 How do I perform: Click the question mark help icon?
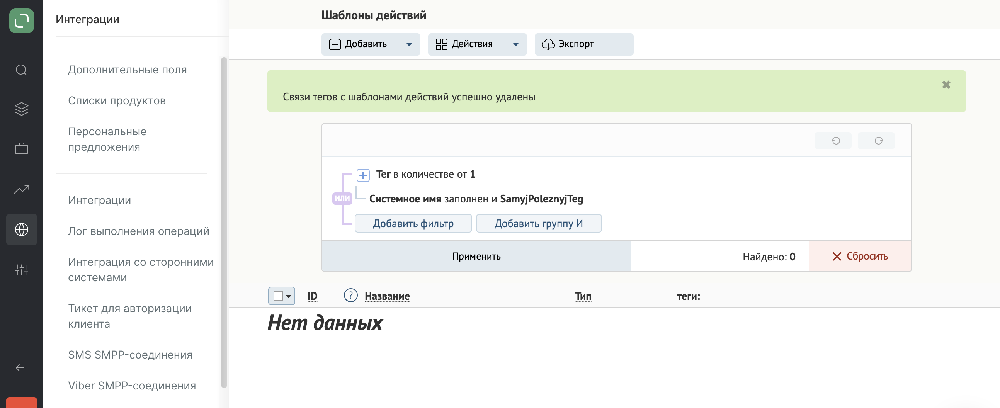point(350,296)
